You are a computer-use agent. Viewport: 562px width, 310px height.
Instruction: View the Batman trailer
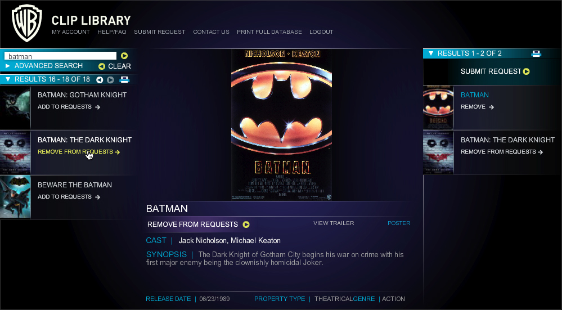coord(334,223)
